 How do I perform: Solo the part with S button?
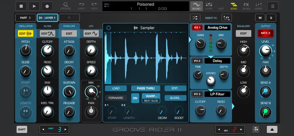coord(271,18)
